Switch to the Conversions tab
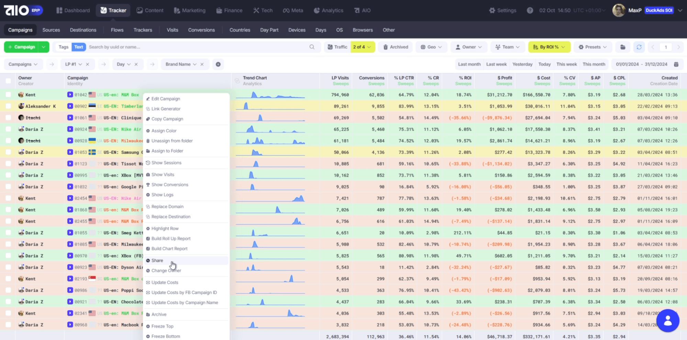Image resolution: width=687 pixels, height=340 pixels. (201, 30)
